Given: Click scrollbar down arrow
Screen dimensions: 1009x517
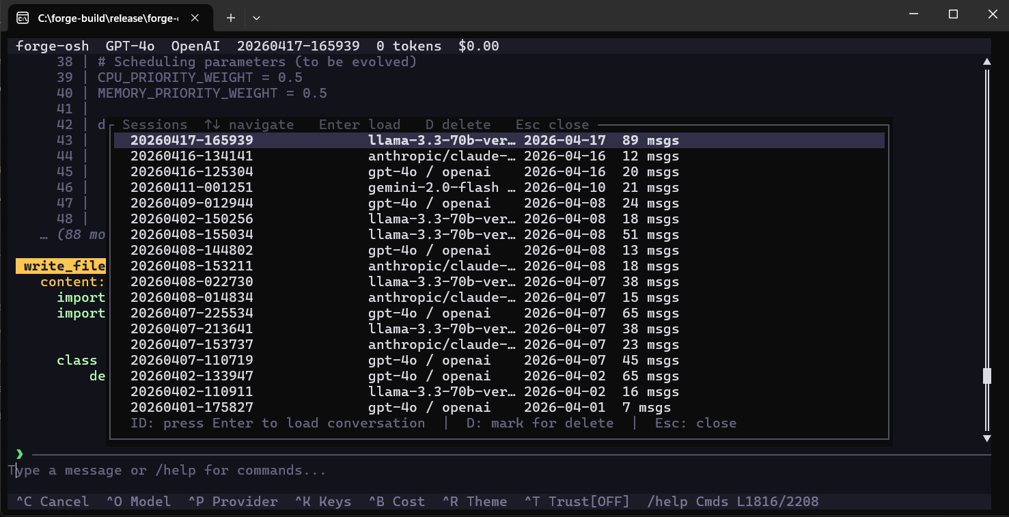Looking at the screenshot, I should click(986, 438).
